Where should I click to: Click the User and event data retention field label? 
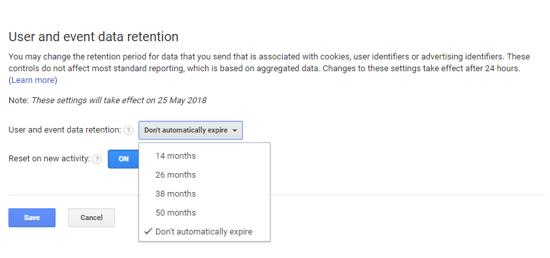[x=65, y=130]
